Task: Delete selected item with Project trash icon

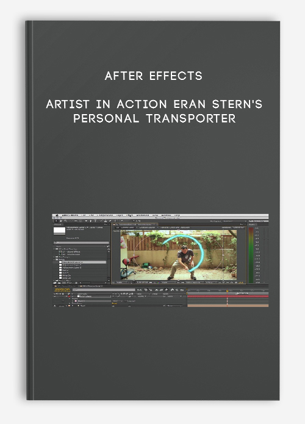Action: pyautogui.click(x=76, y=283)
